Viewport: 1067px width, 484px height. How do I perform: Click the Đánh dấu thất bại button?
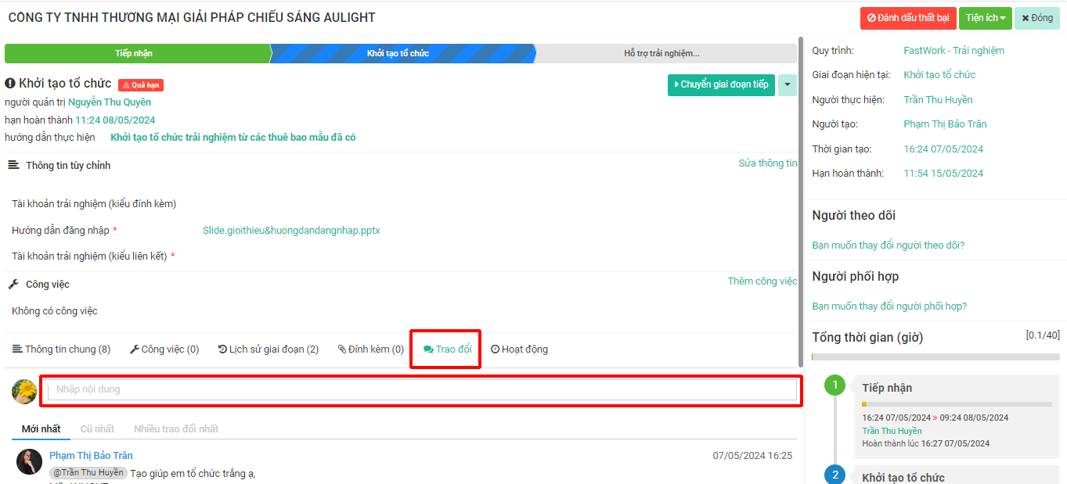pyautogui.click(x=907, y=18)
